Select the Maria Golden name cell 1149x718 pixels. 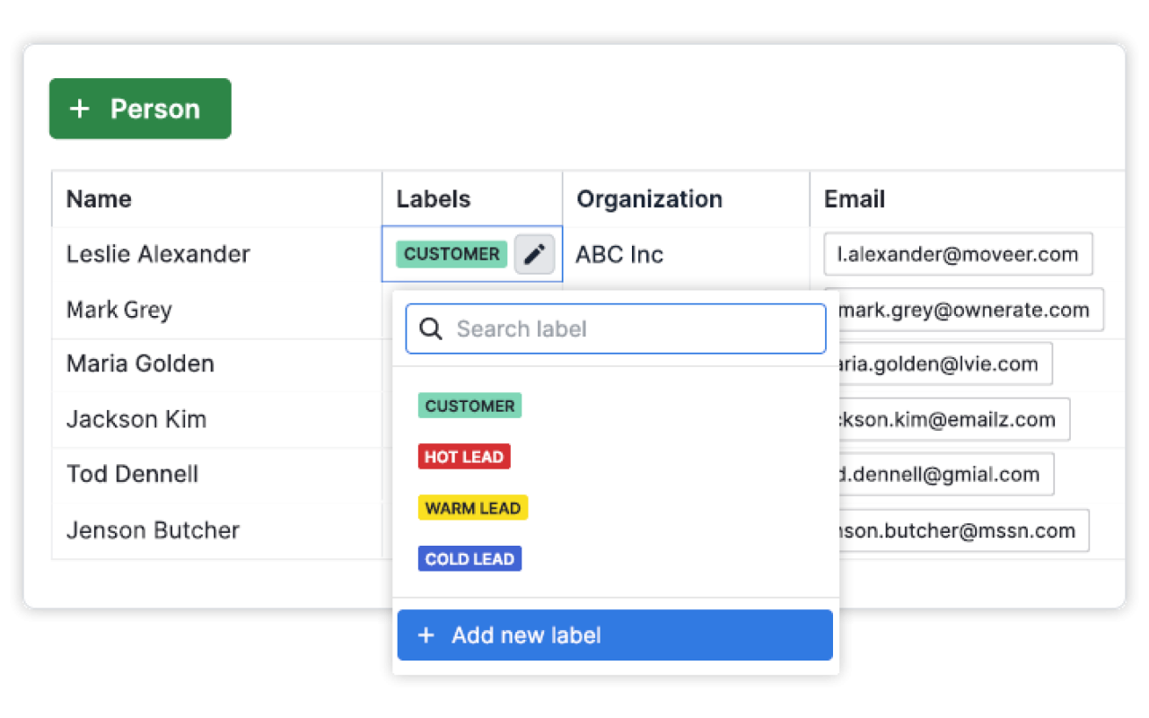(x=140, y=363)
